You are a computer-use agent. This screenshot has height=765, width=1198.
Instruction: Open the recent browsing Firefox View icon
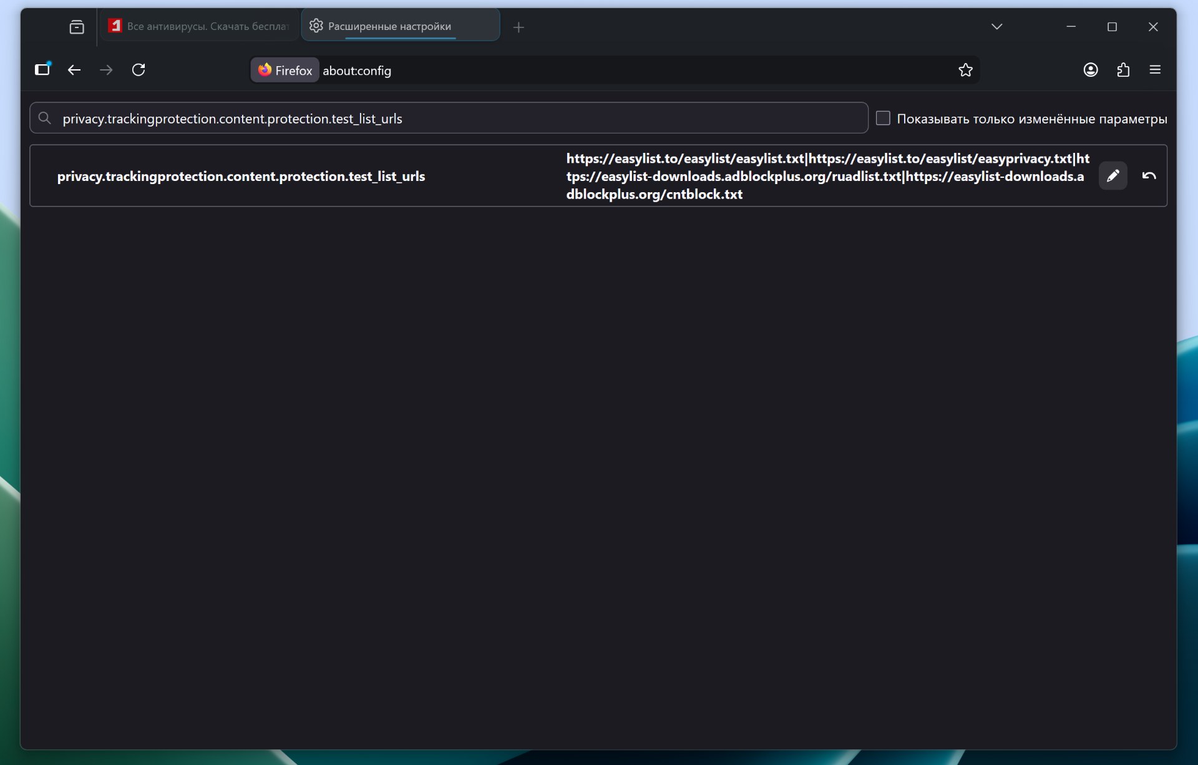coord(77,27)
